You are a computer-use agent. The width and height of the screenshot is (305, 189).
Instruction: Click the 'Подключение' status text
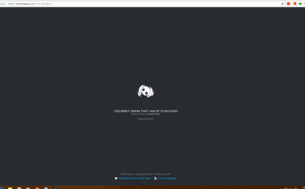tap(146, 119)
